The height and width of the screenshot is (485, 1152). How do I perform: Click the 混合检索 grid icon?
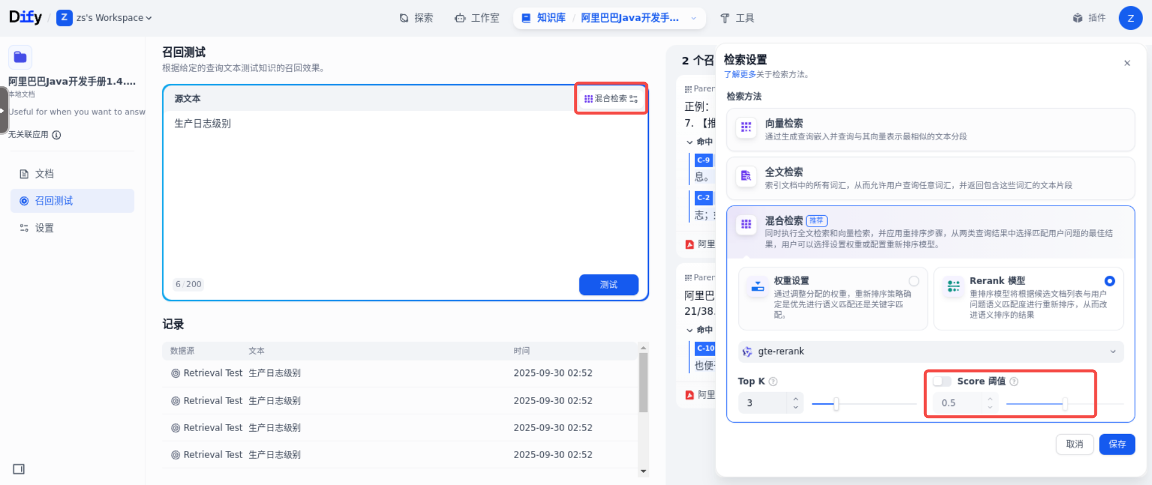tap(746, 224)
